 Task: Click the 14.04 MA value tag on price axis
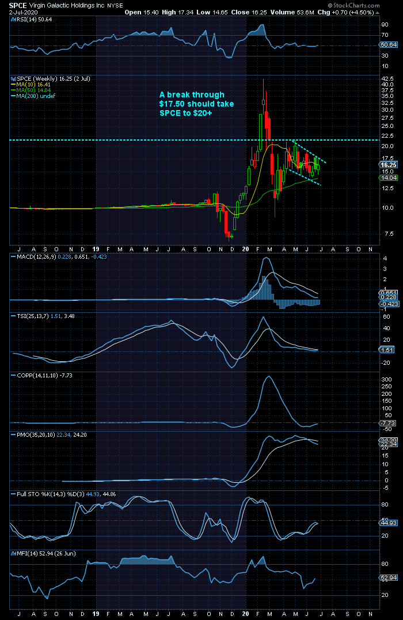(x=389, y=178)
